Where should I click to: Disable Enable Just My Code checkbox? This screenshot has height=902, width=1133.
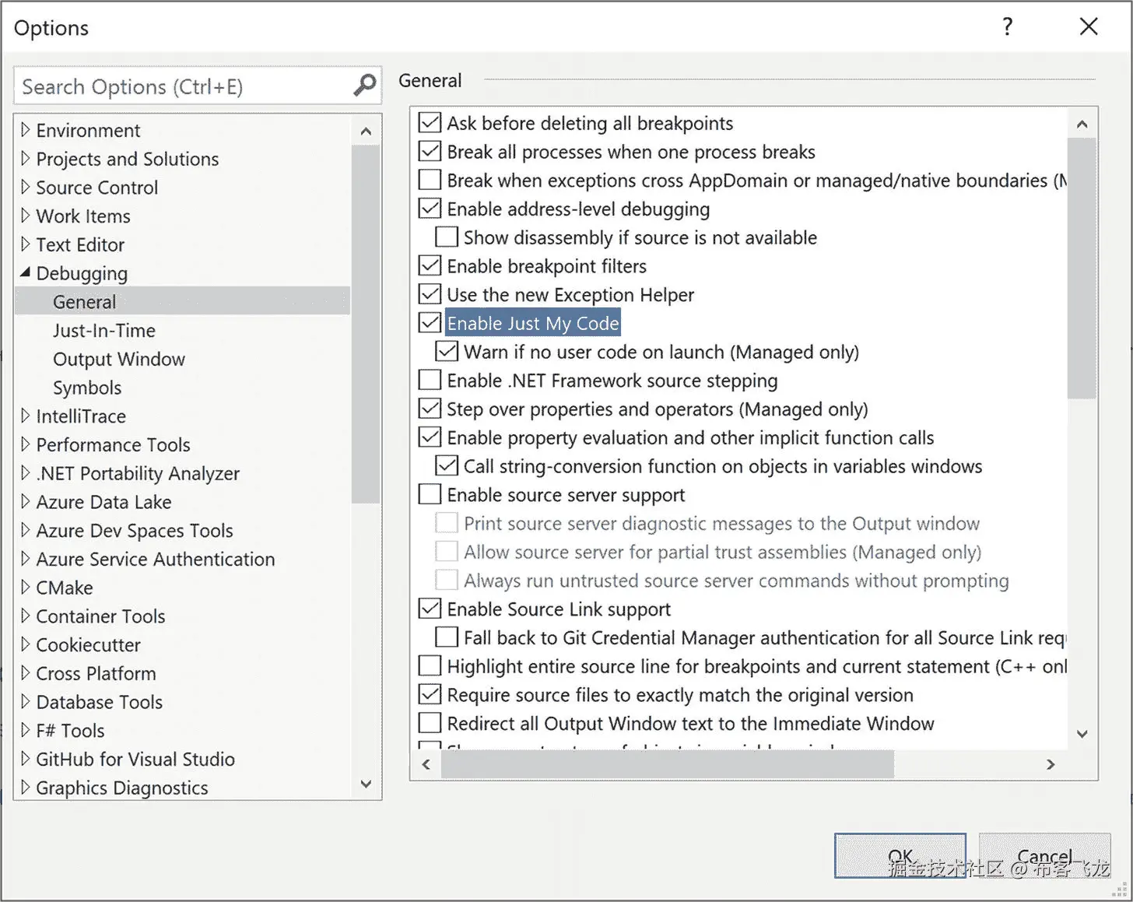pos(430,323)
